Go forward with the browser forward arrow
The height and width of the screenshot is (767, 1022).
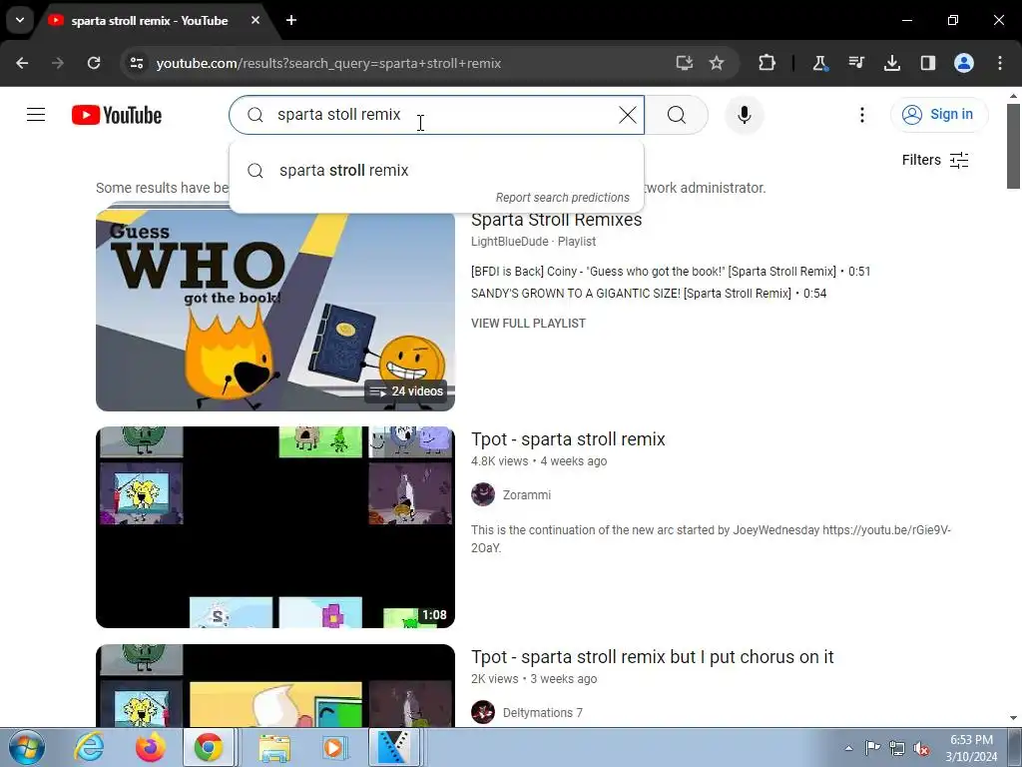58,63
